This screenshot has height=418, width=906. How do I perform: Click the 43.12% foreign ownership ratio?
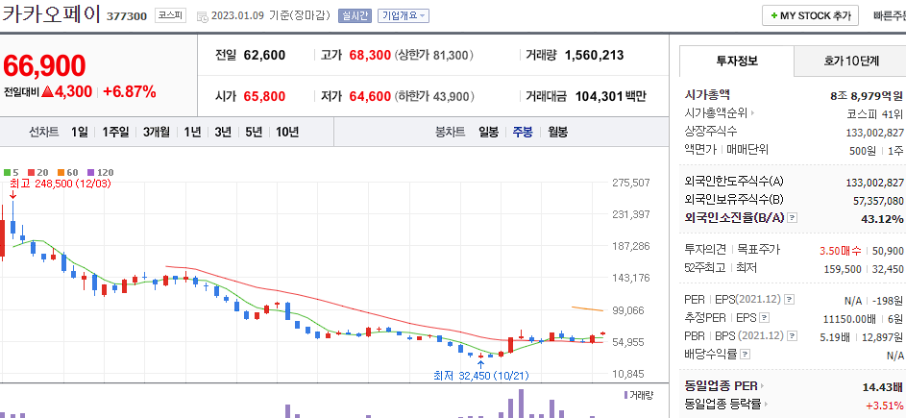pos(882,218)
